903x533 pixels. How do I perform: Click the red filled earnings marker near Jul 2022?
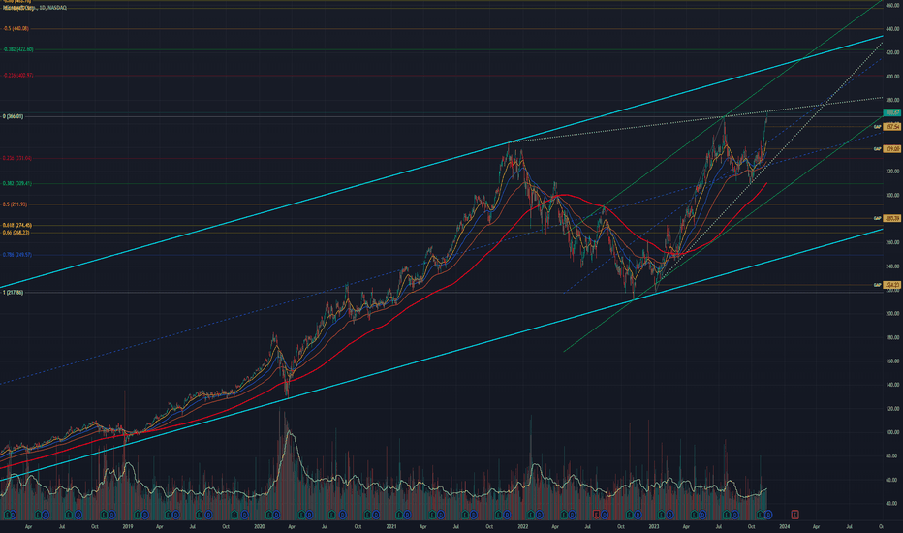click(x=596, y=514)
